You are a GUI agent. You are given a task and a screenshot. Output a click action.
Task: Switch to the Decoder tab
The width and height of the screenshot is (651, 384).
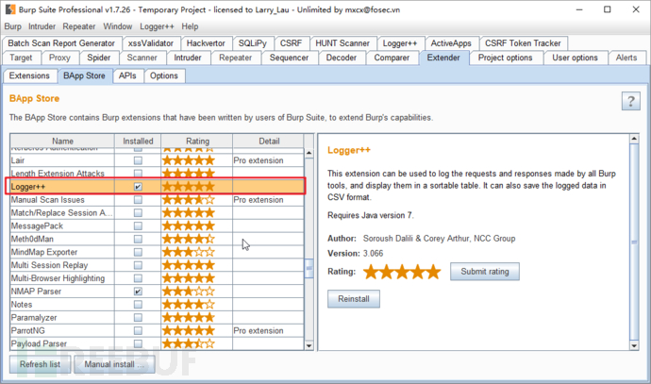pyautogui.click(x=342, y=58)
